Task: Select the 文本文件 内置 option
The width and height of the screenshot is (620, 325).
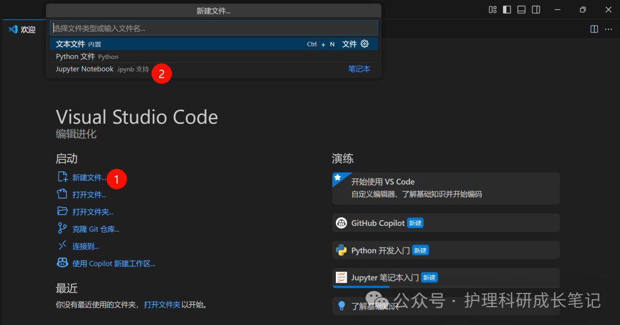Action: pyautogui.click(x=214, y=44)
